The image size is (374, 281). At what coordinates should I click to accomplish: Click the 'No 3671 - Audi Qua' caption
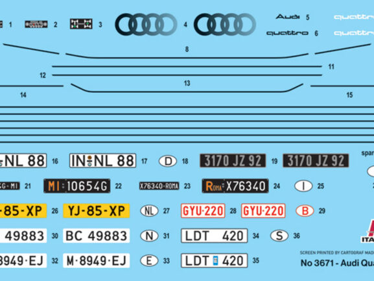(x=337, y=263)
